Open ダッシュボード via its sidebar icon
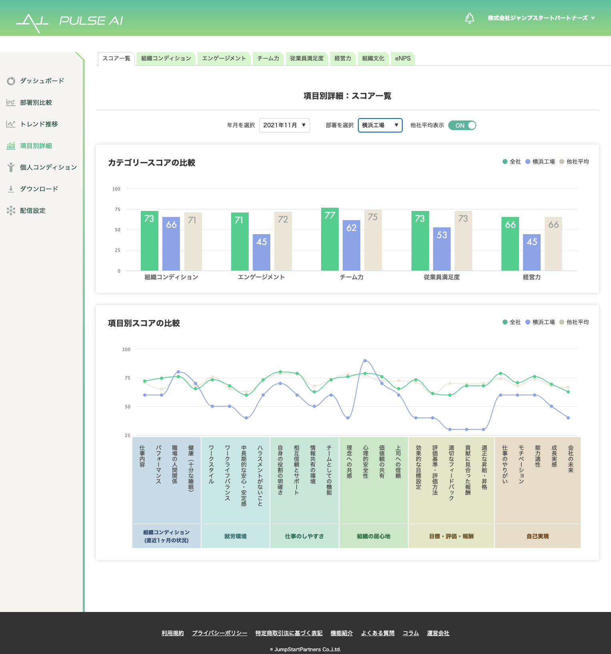Screen dimensions: 611x654 tap(11, 81)
